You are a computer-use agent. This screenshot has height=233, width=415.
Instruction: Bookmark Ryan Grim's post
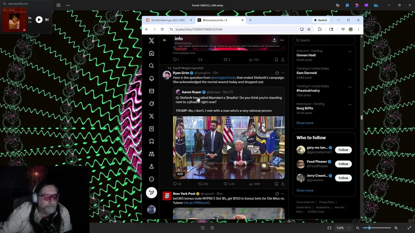tap(276, 184)
